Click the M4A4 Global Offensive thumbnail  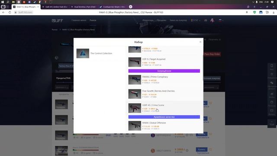(135, 126)
